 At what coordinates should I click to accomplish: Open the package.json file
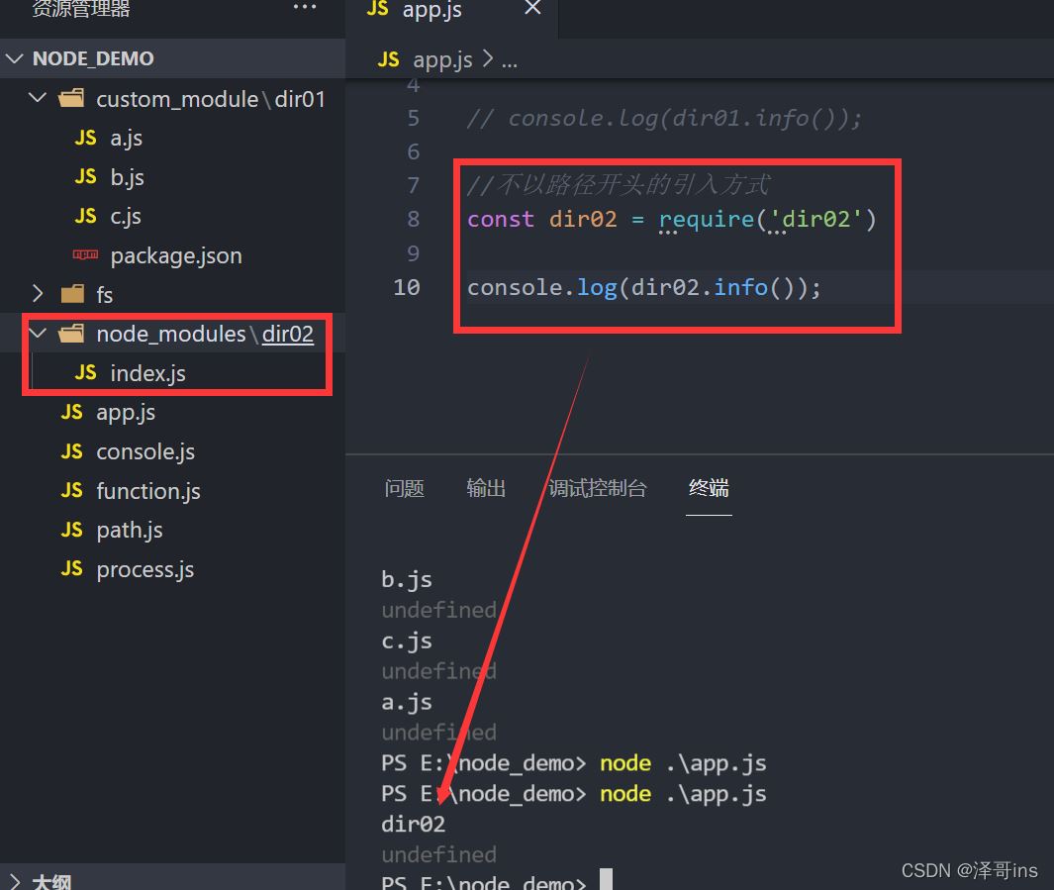click(176, 255)
